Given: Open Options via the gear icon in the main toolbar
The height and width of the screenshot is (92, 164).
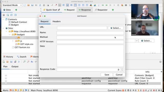Looking at the screenshot, I should click(44, 5).
